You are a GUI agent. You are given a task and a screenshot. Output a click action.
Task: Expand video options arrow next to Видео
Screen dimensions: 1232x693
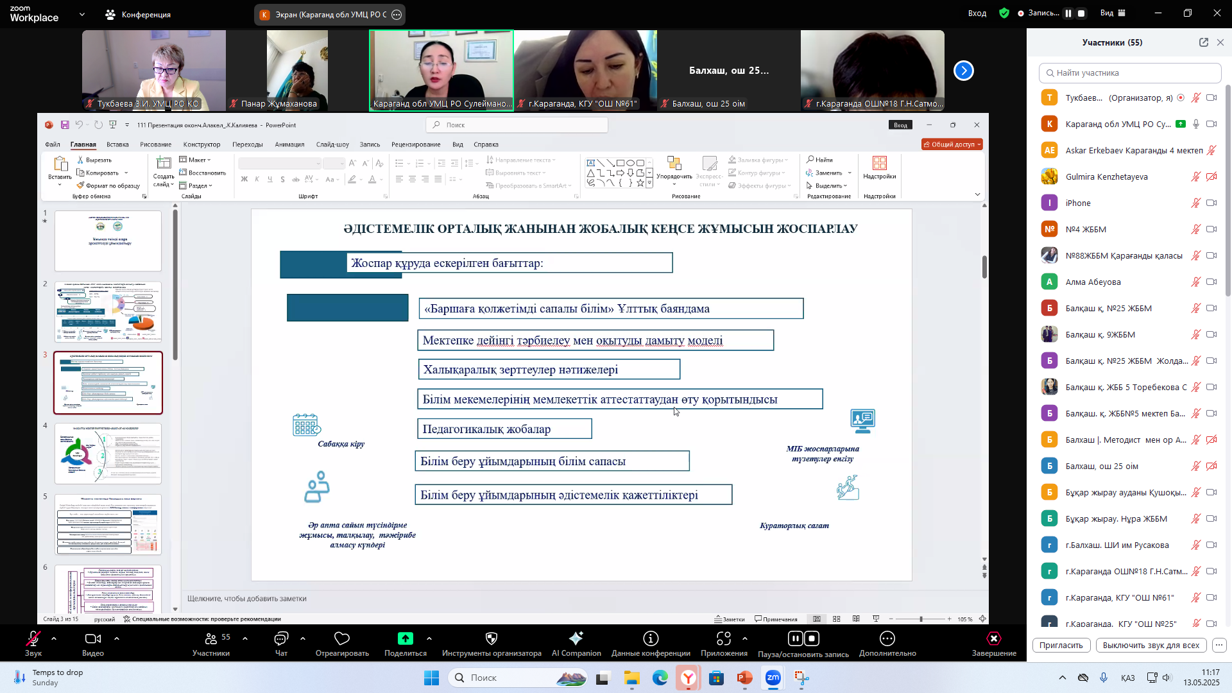117,638
